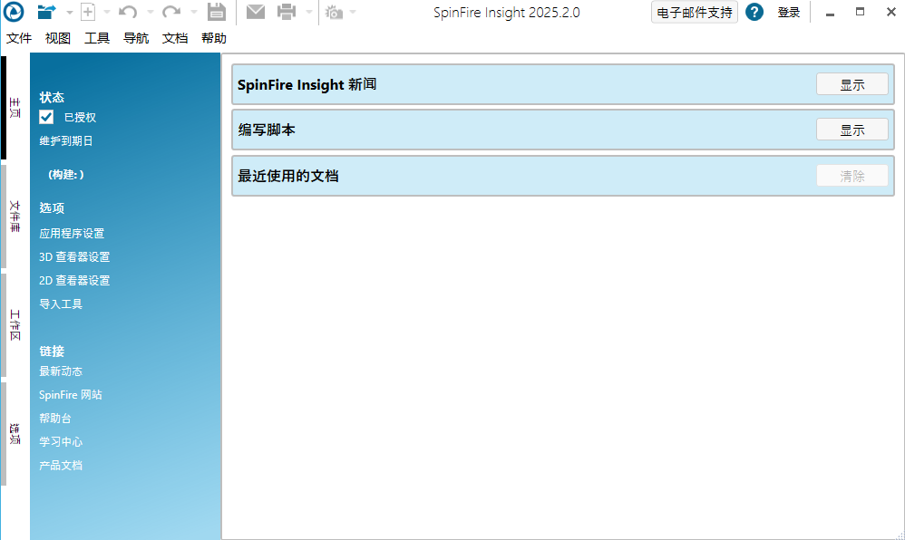Maximize the SpinFire window
The height and width of the screenshot is (540, 905).
coord(860,12)
